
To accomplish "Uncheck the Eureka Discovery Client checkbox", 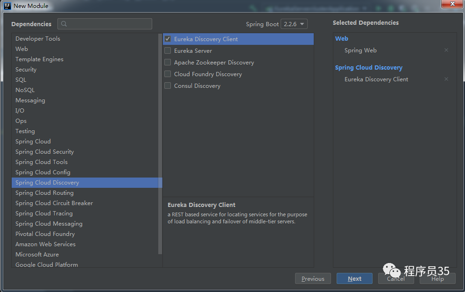I will (168, 39).
